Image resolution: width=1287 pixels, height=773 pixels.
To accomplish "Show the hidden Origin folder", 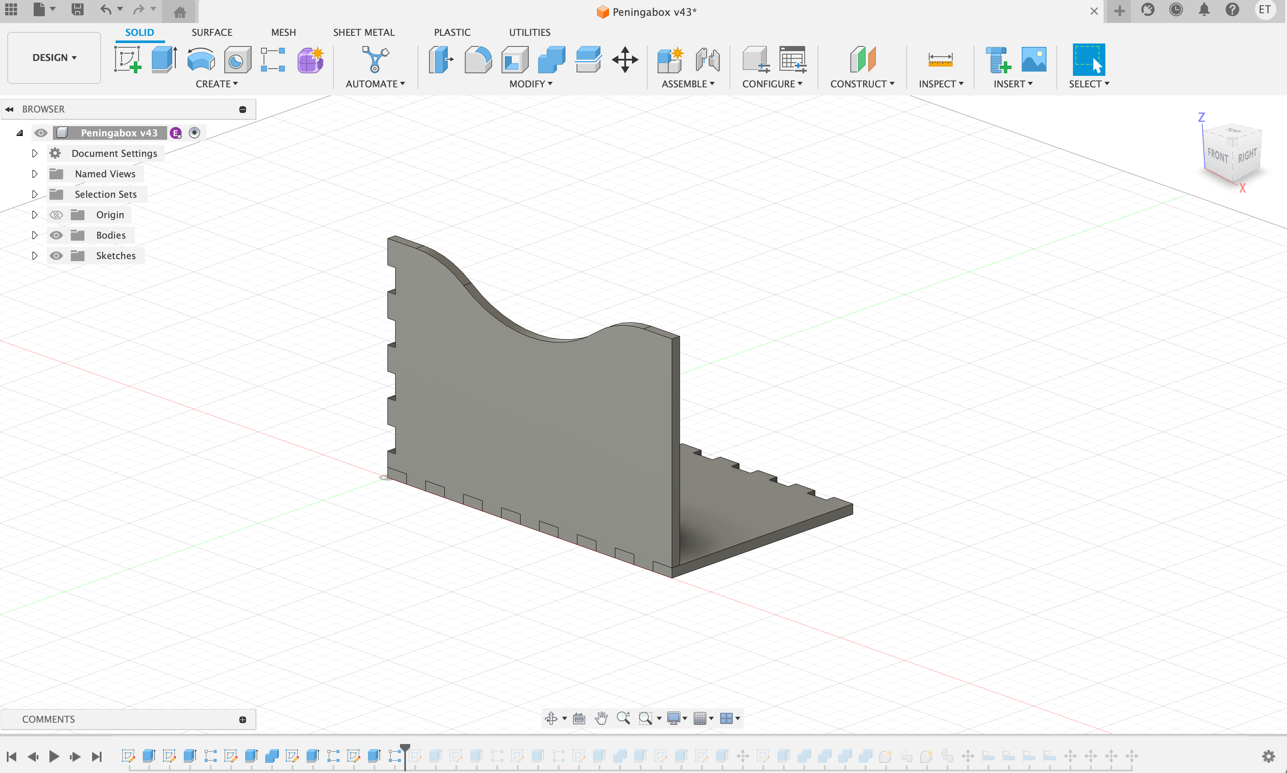I will pyautogui.click(x=56, y=215).
